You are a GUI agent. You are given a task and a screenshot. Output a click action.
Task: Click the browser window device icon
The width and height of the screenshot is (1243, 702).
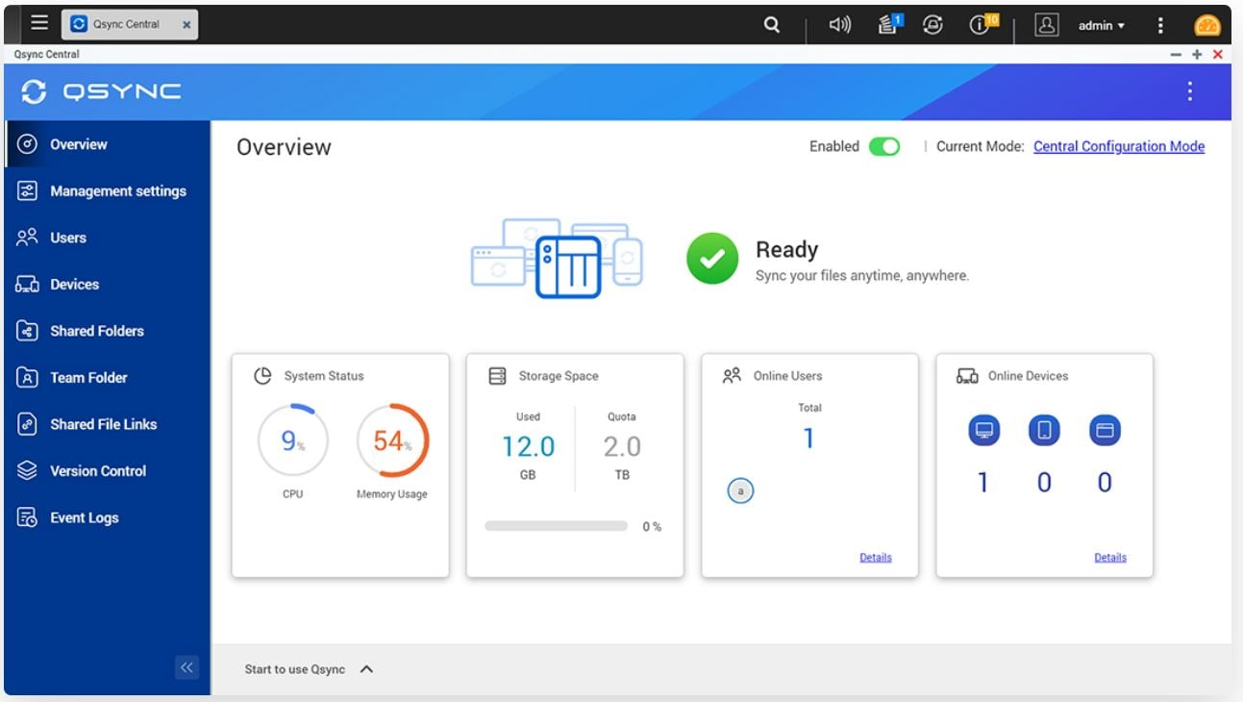tap(1105, 431)
